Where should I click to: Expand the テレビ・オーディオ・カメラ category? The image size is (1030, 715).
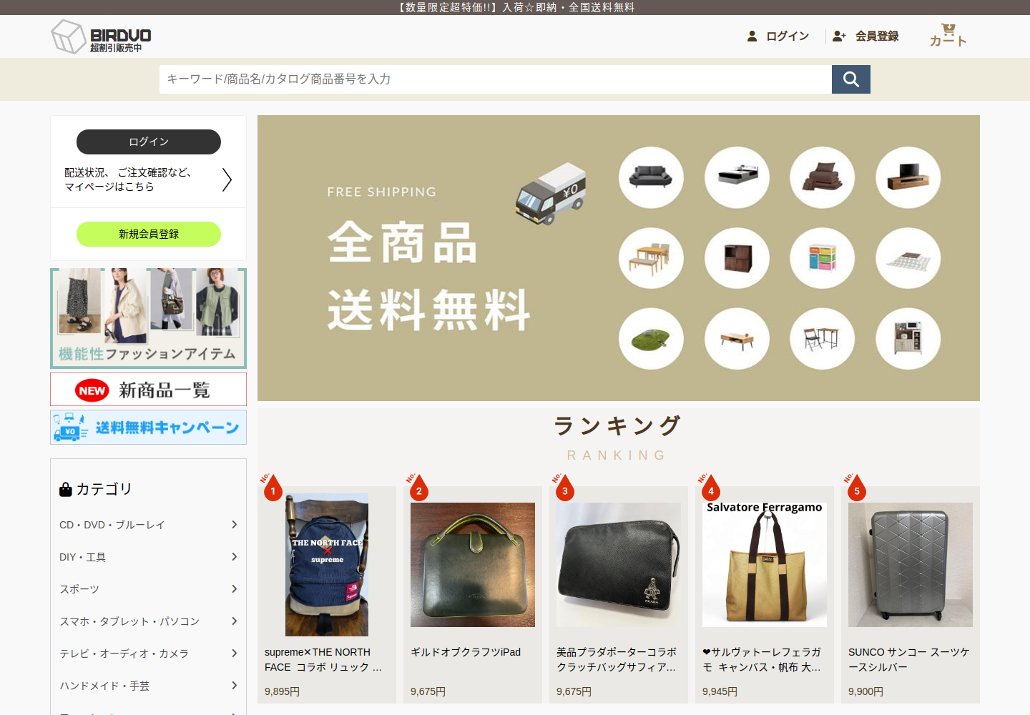coord(149,654)
